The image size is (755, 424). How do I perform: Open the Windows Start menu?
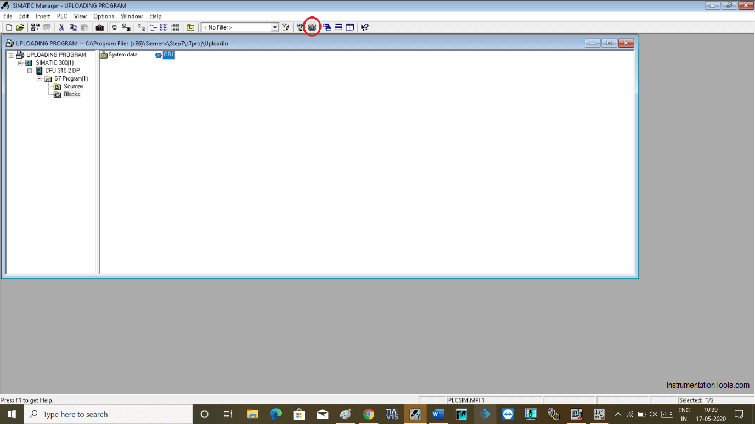click(x=12, y=414)
